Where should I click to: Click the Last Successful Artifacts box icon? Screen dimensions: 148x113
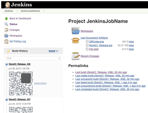pos(75,40)
